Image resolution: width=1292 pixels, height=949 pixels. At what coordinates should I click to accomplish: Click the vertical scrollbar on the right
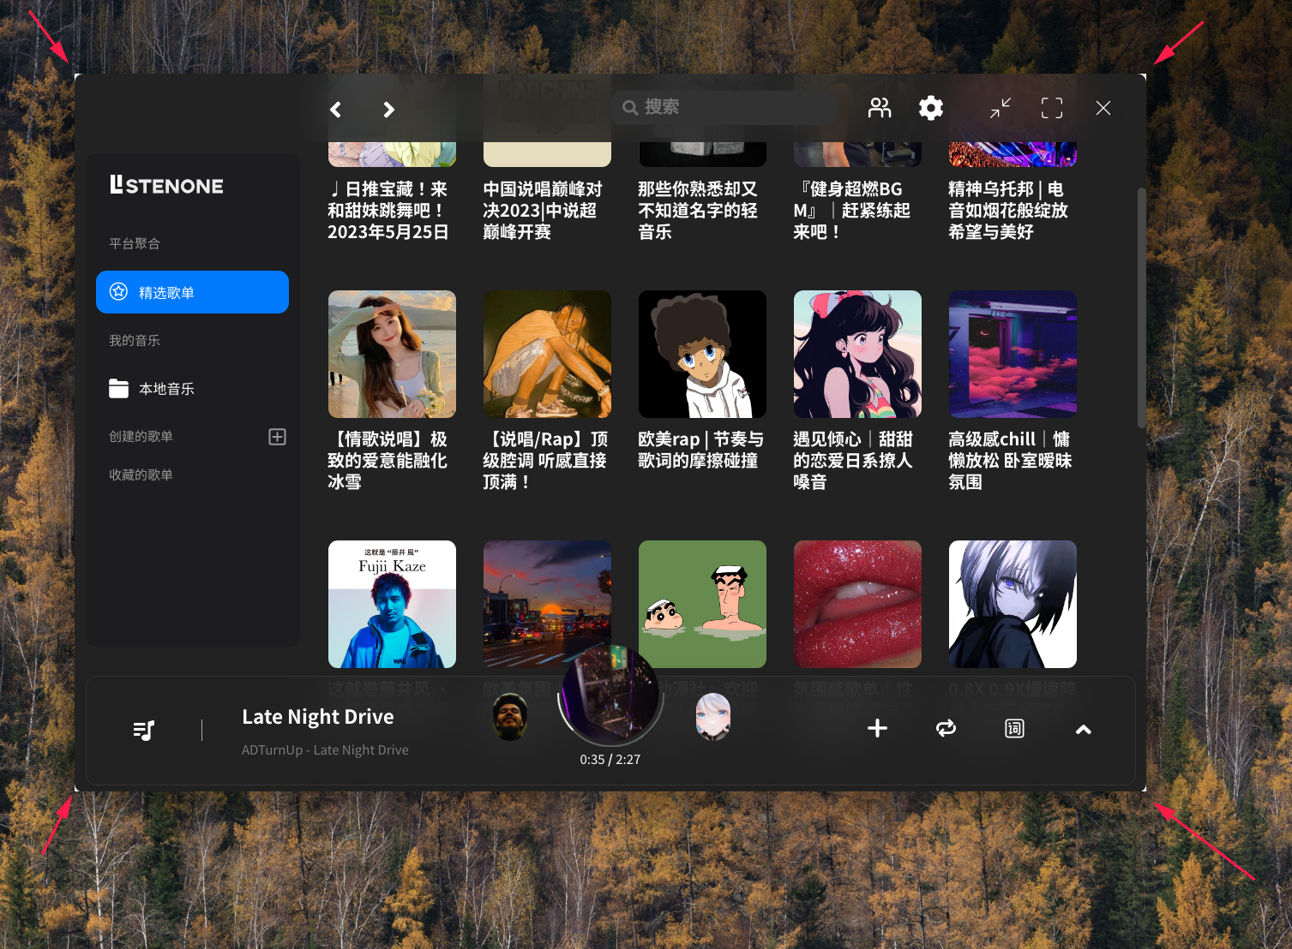point(1141,308)
